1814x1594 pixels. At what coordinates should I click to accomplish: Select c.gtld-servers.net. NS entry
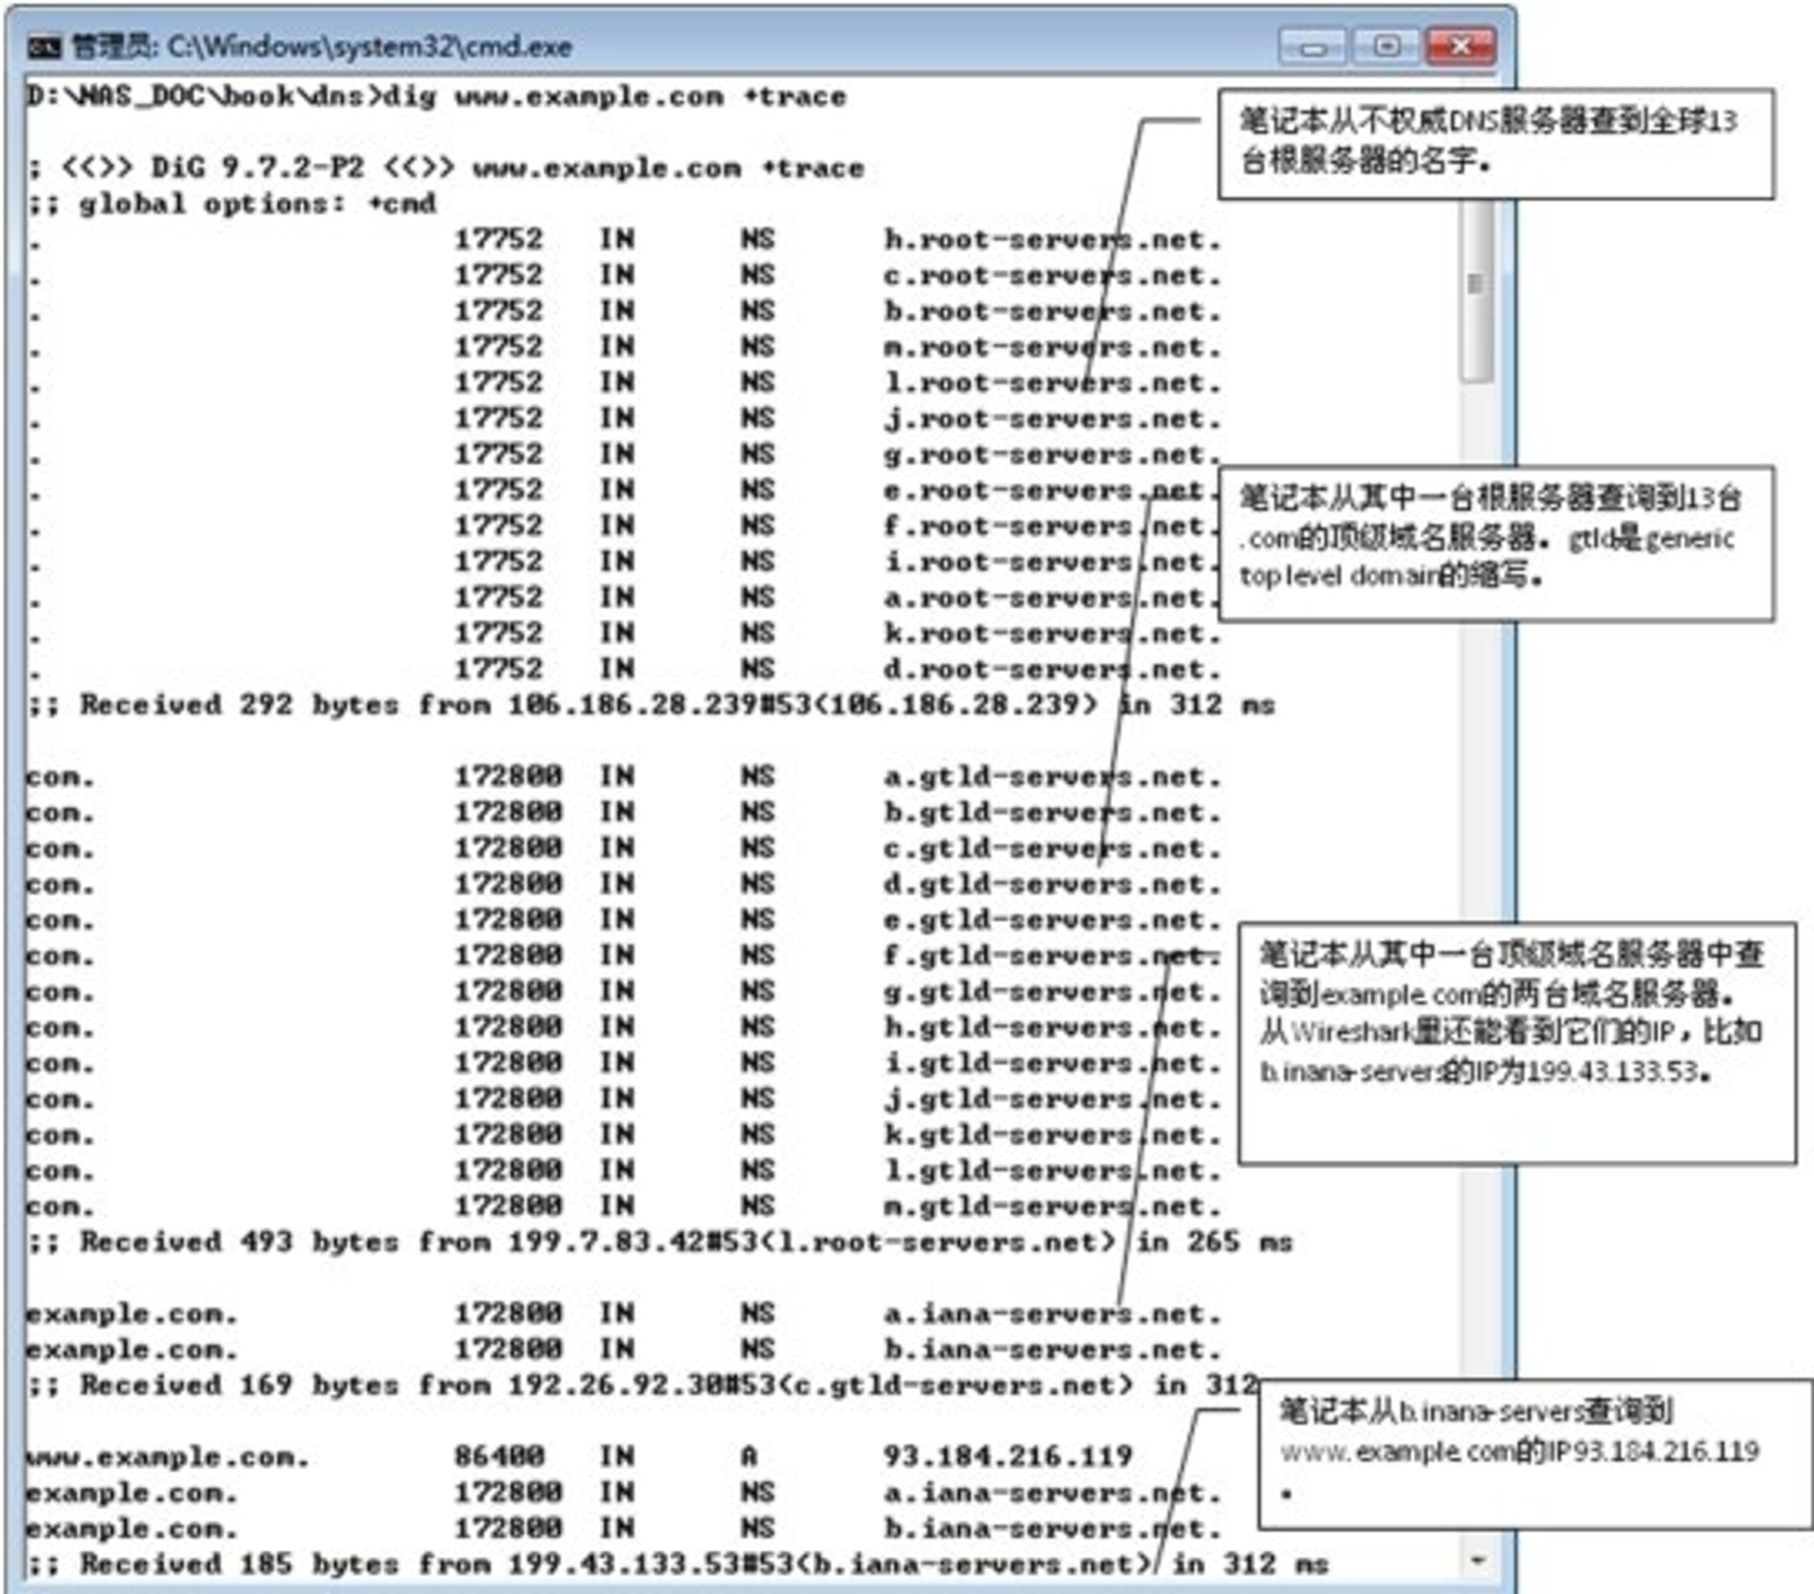(x=1053, y=849)
